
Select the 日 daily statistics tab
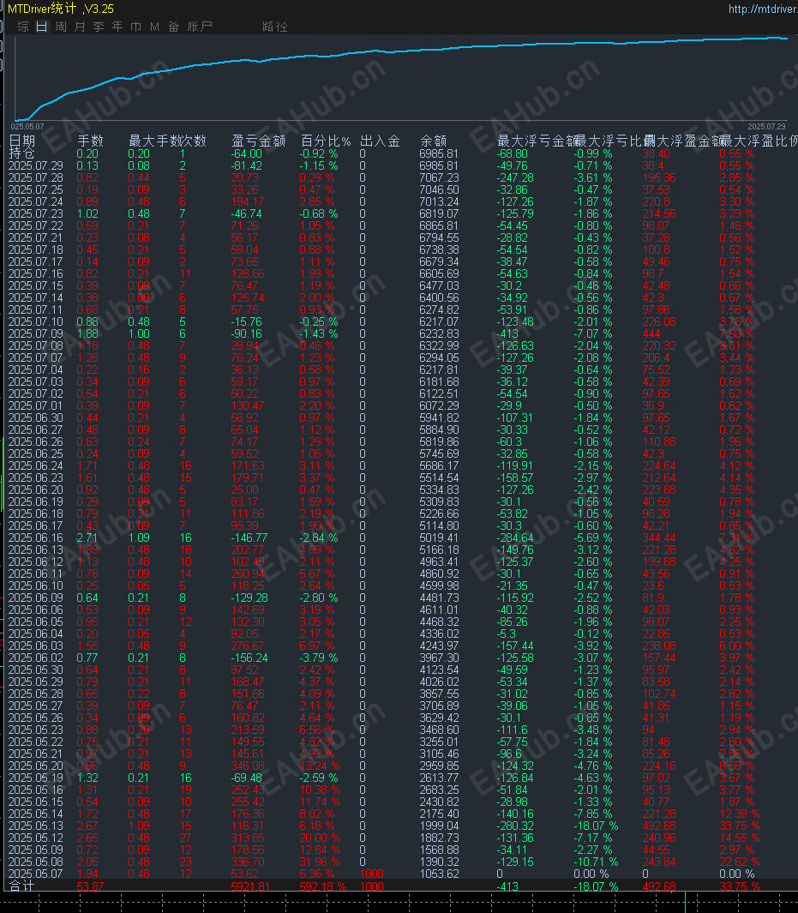pos(42,27)
